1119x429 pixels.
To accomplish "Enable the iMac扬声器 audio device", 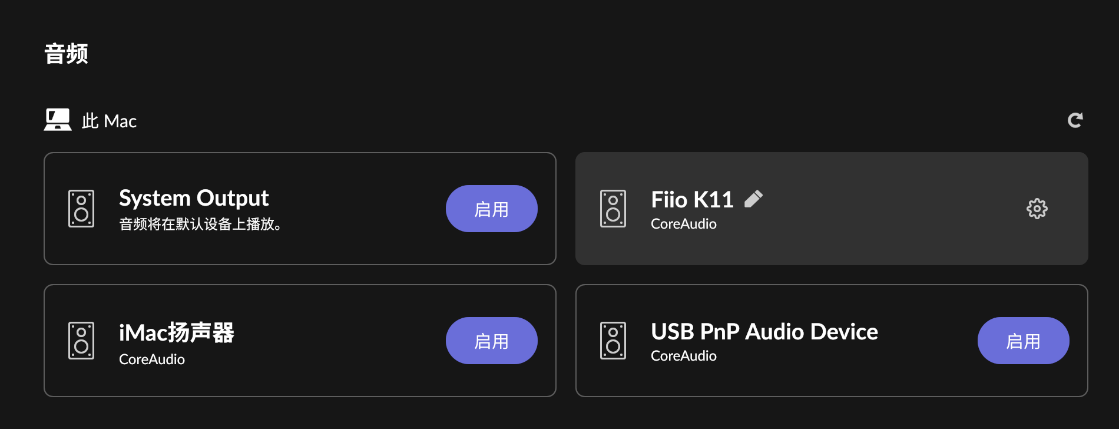I will click(491, 341).
